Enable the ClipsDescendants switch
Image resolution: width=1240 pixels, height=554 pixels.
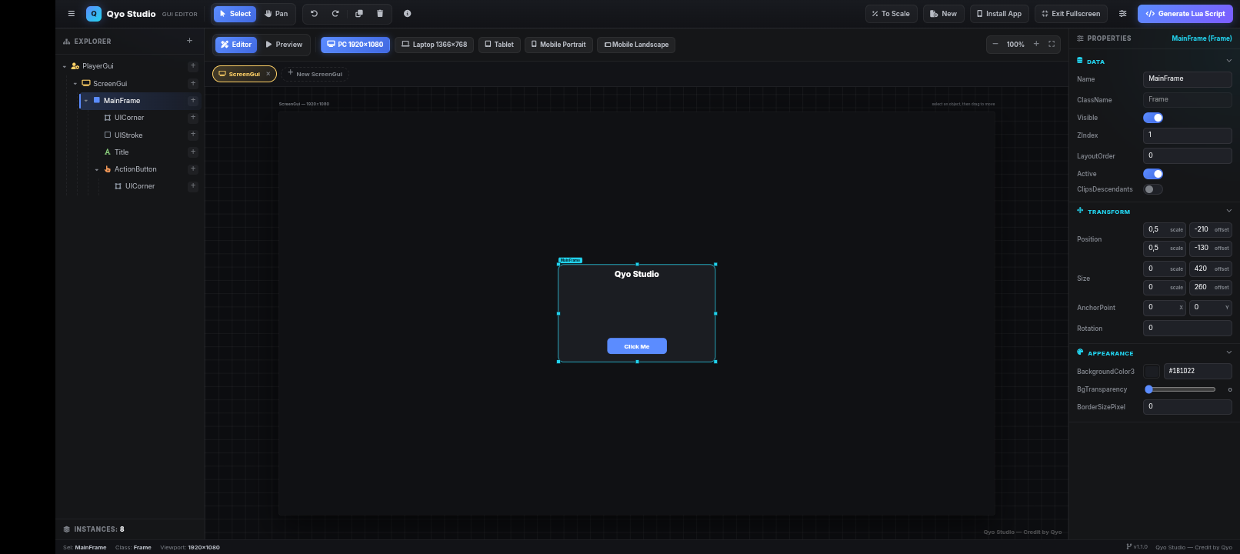1153,189
